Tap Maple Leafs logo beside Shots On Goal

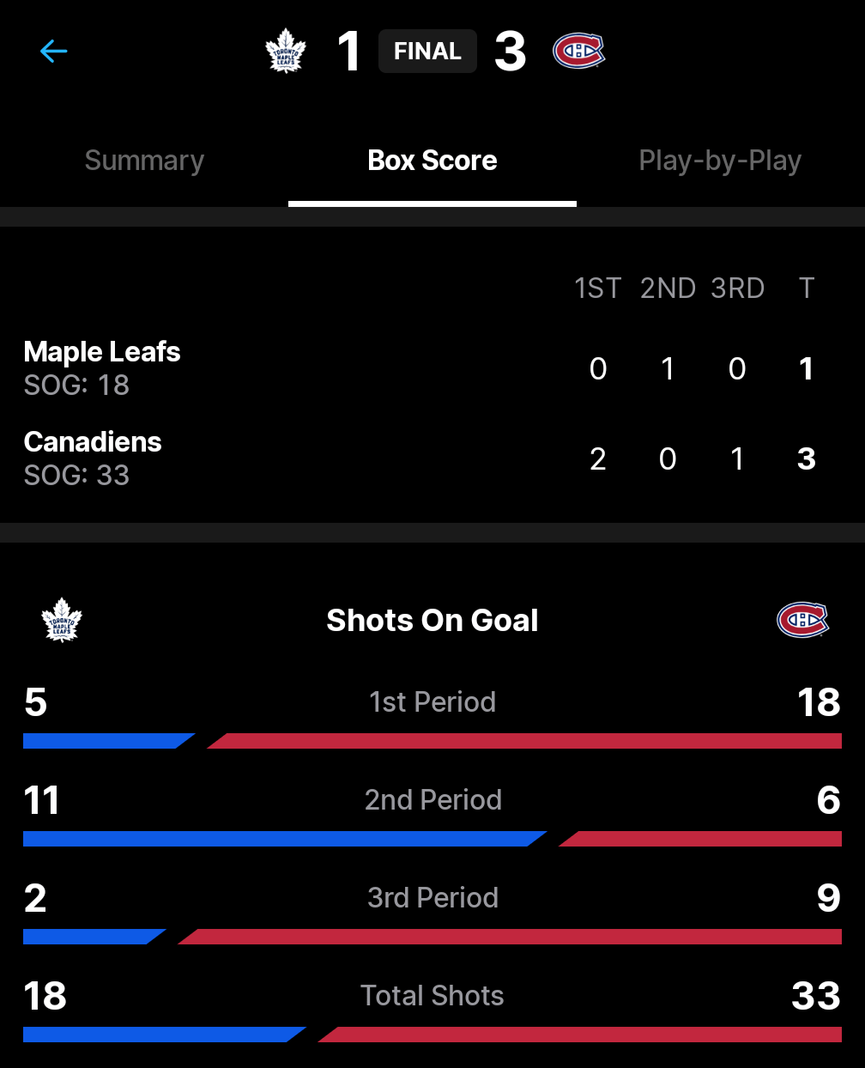pyautogui.click(x=62, y=620)
